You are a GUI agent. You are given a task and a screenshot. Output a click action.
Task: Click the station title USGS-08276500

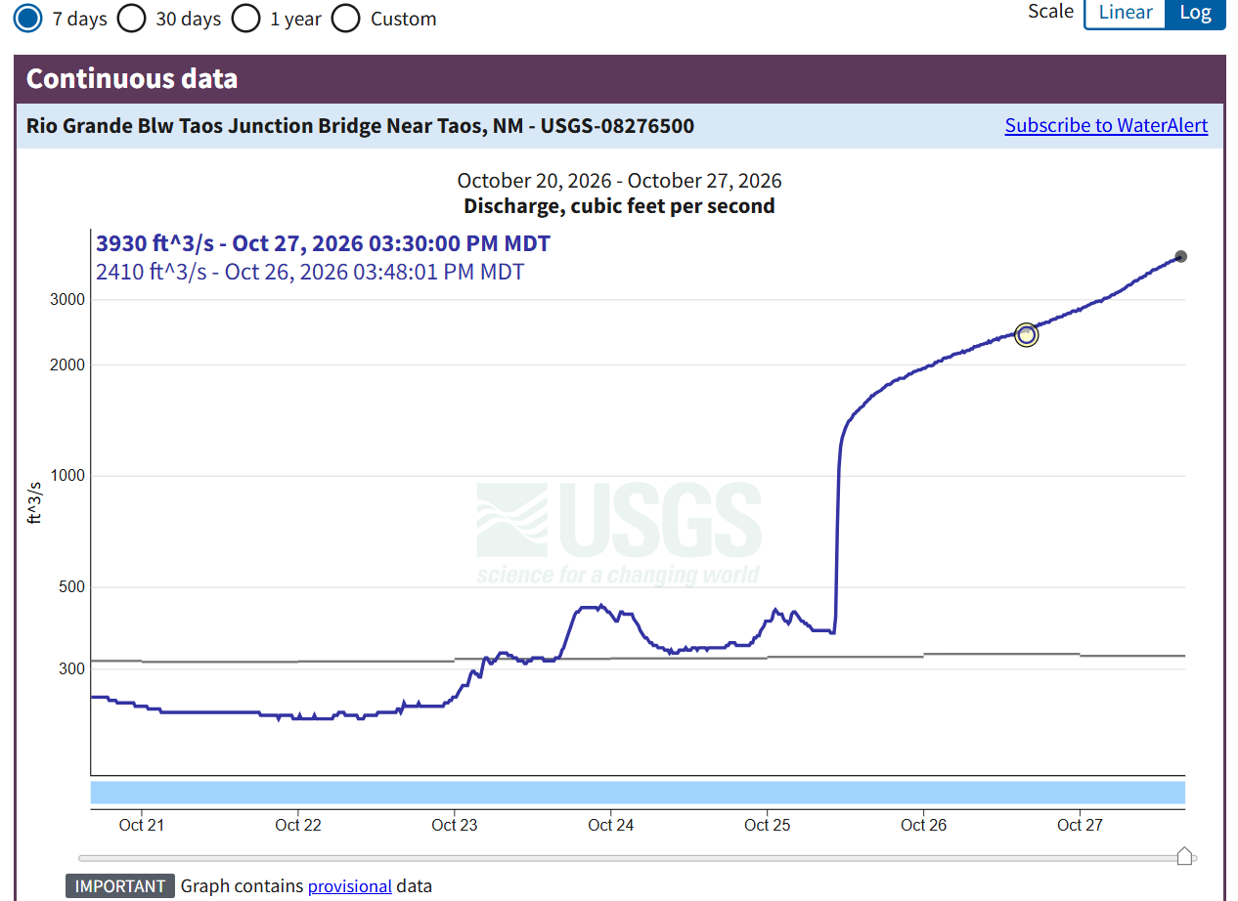(360, 126)
